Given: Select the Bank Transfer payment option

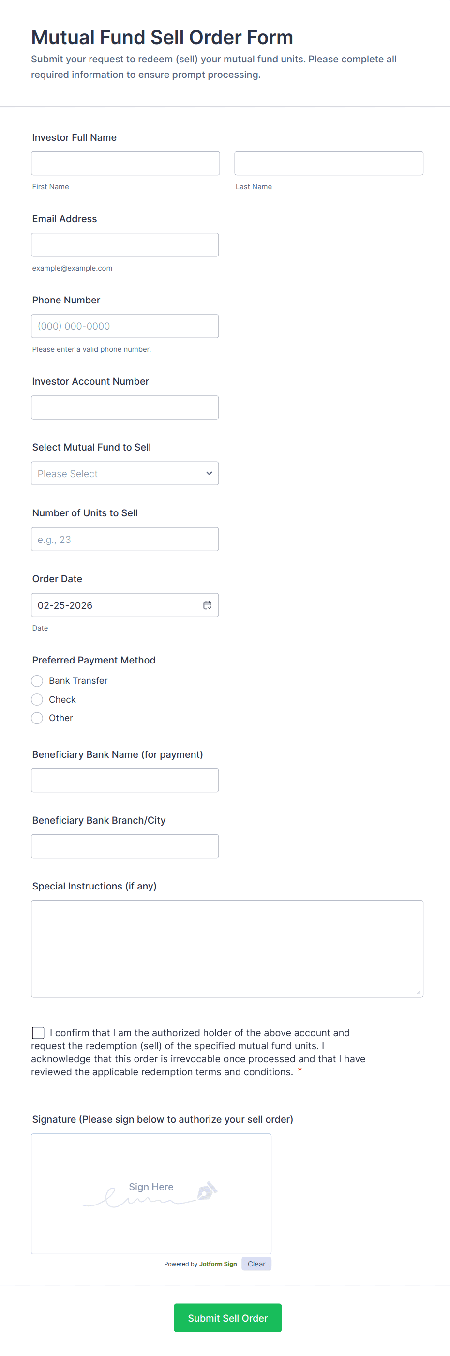Looking at the screenshot, I should pyautogui.click(x=37, y=680).
